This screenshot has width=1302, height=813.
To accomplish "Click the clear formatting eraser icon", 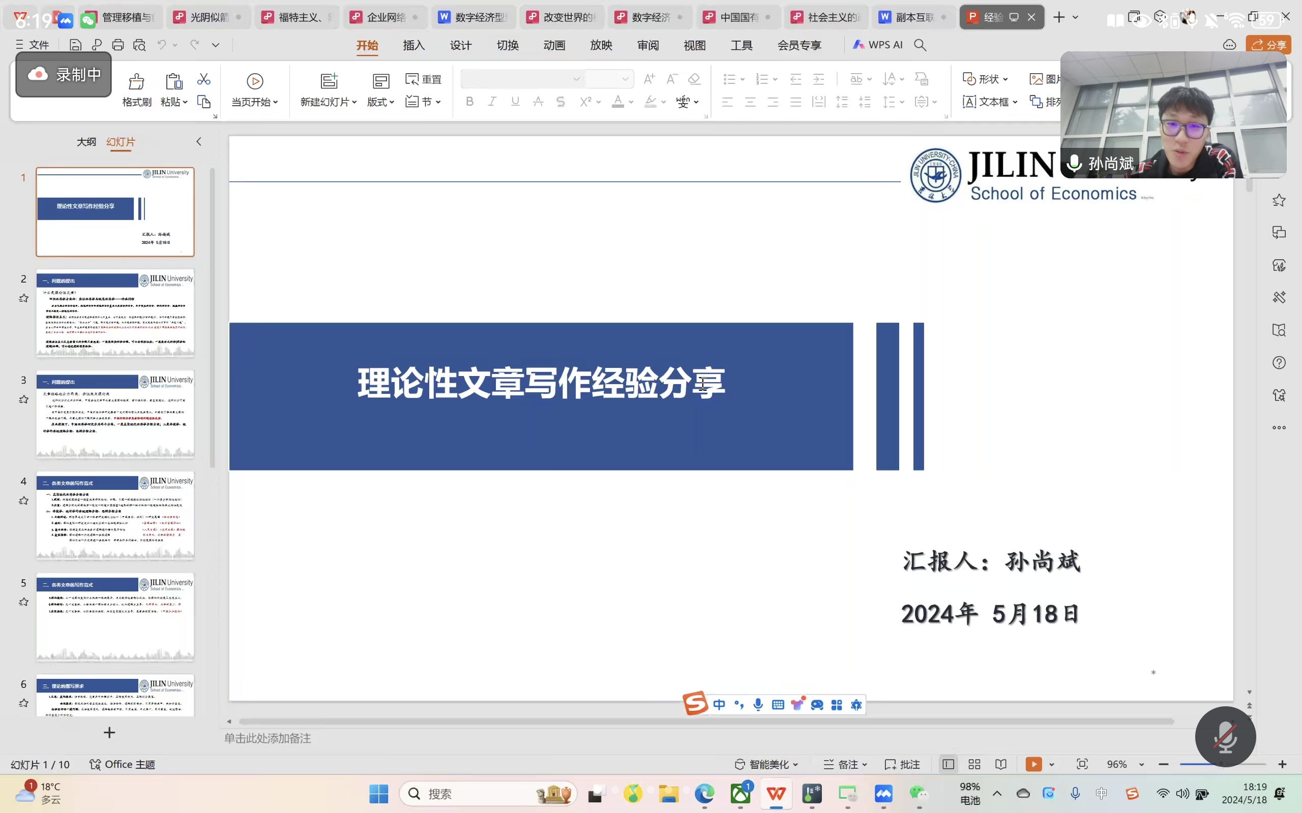I will tap(694, 79).
